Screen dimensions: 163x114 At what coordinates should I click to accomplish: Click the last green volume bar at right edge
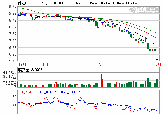(x=157, y=83)
